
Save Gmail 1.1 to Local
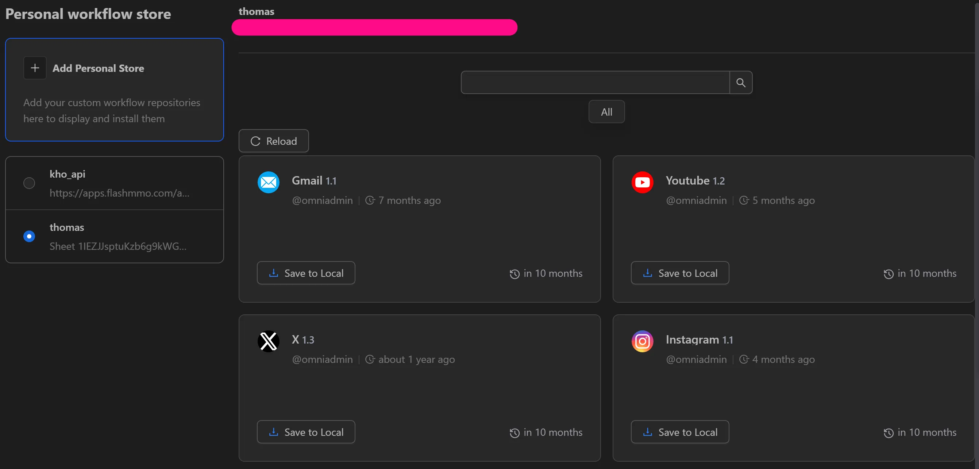click(305, 273)
